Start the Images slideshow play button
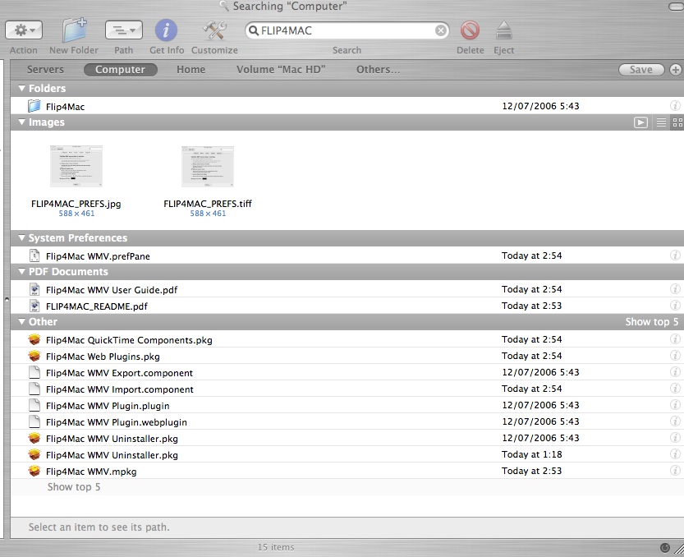Image resolution: width=684 pixels, height=557 pixels. pyautogui.click(x=640, y=122)
